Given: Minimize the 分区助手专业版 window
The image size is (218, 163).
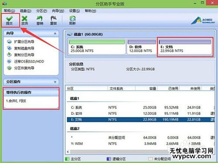Looking at the screenshot, I should tap(195, 3).
